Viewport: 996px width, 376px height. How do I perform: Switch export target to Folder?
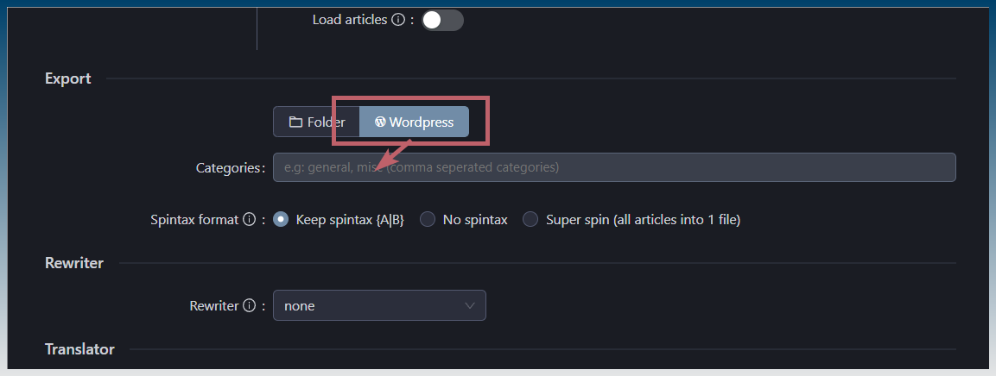tap(317, 122)
